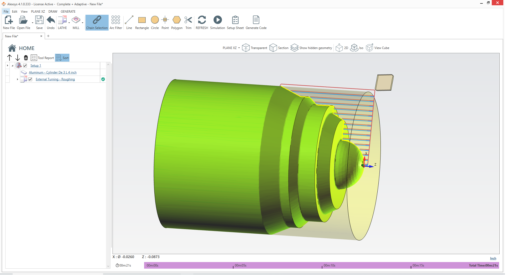Open the View menu
Image resolution: width=507 pixels, height=276 pixels.
24,12
